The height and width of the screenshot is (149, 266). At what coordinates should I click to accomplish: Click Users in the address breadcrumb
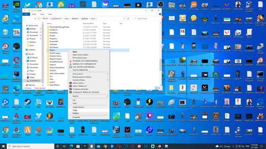[x=66, y=19]
